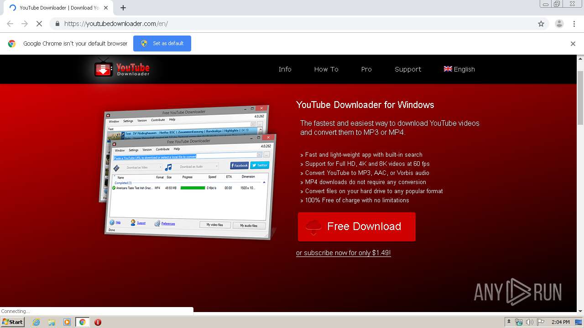The image size is (584, 328).
Task: Click the 2:04 PM taskbar clock
Action: click(561, 322)
